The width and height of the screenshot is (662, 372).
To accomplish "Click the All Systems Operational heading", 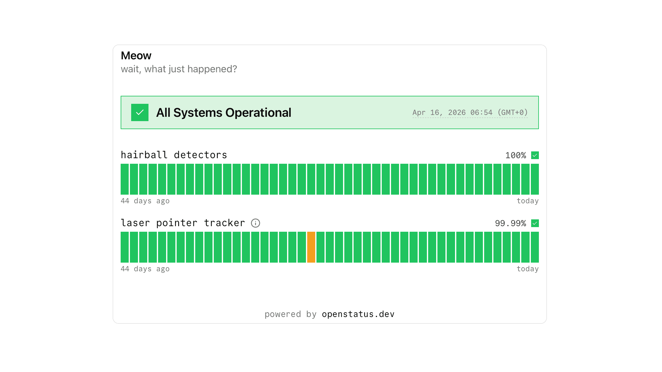I will tap(224, 112).
